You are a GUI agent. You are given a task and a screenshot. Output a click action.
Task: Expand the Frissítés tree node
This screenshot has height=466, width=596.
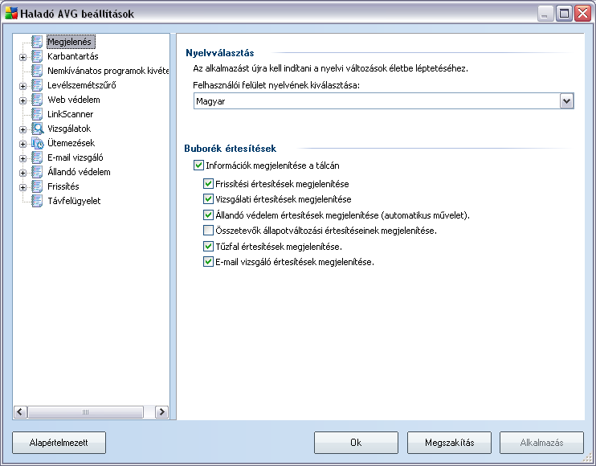click(22, 187)
